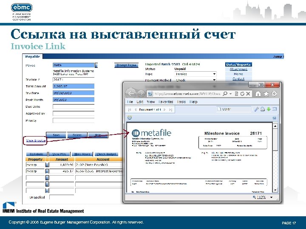Click the Help button on Payable form
The width and height of the screenshot is (306, 229).
(x=98, y=135)
